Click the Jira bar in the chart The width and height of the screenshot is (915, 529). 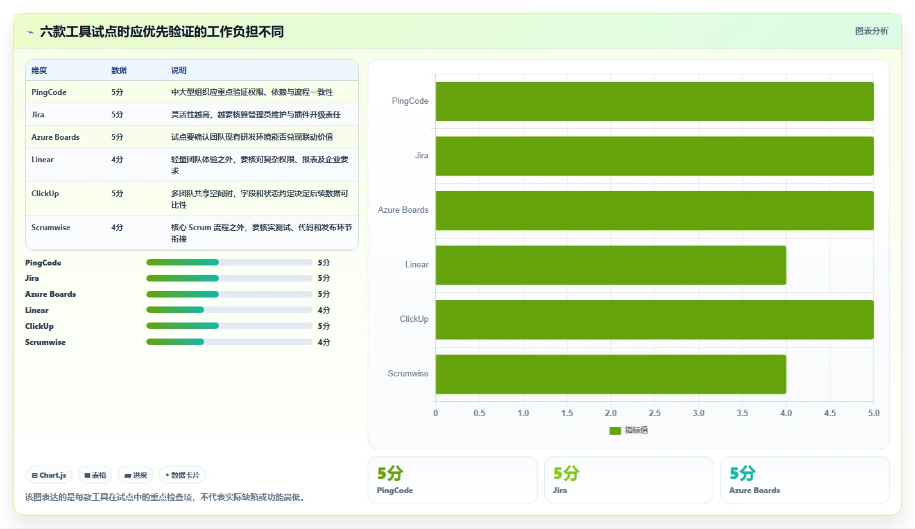coord(654,156)
